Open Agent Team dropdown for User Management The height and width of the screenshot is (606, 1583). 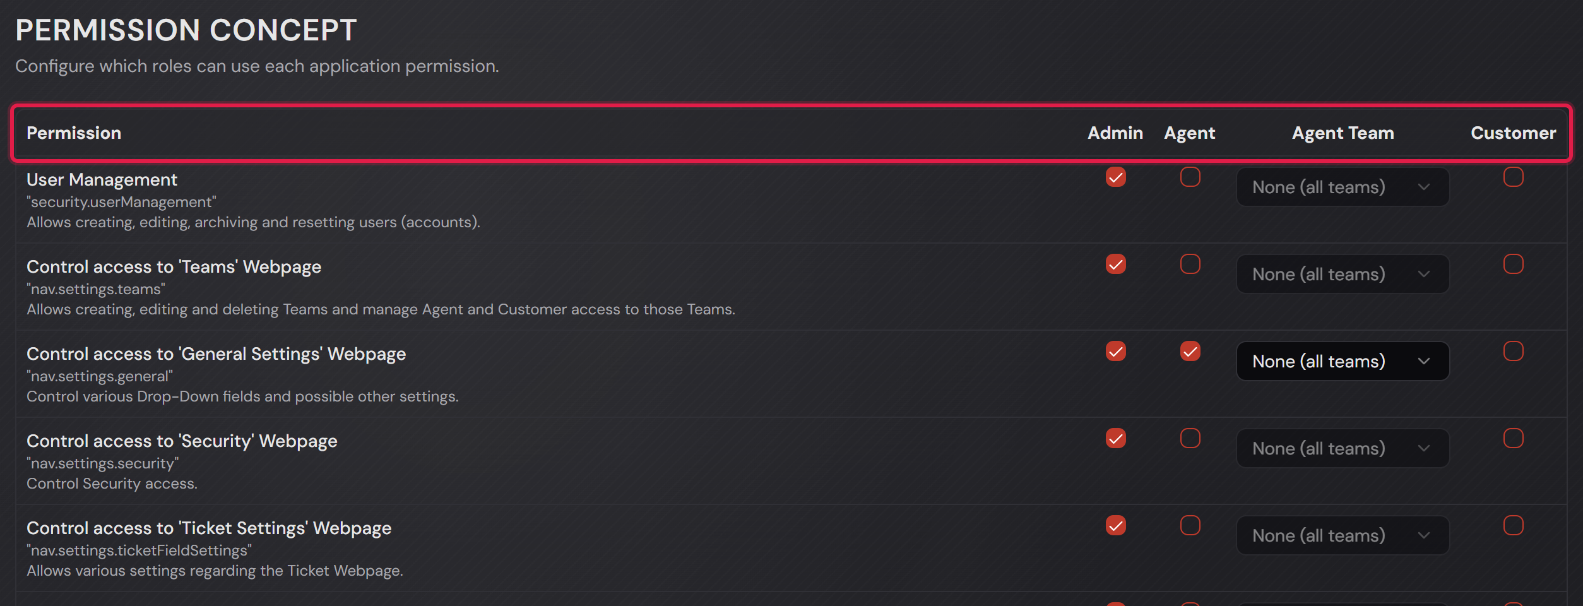coord(1343,187)
